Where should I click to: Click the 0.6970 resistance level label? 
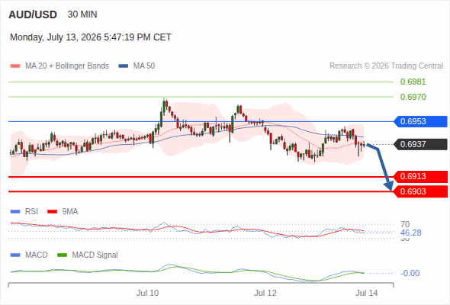[x=413, y=97]
